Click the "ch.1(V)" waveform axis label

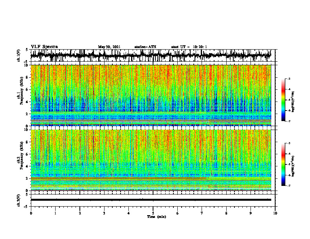19,55
